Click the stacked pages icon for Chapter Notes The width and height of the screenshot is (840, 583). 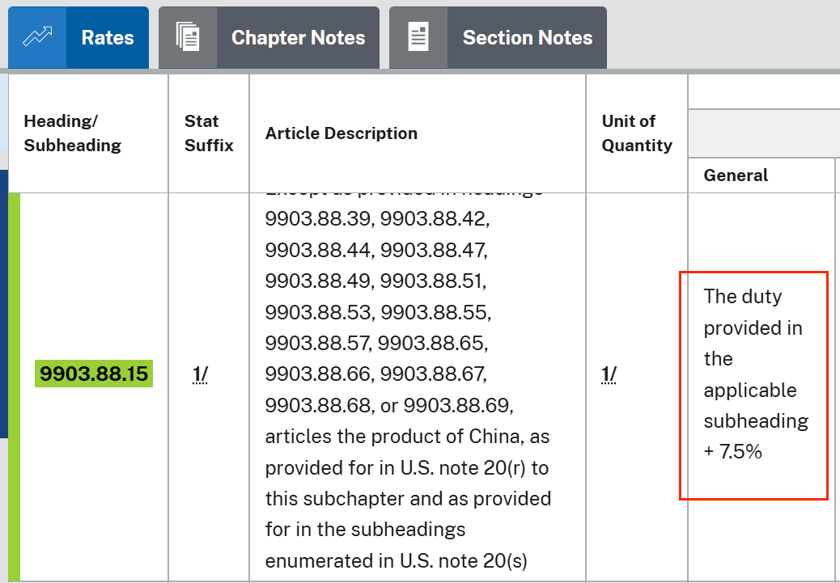click(x=188, y=38)
